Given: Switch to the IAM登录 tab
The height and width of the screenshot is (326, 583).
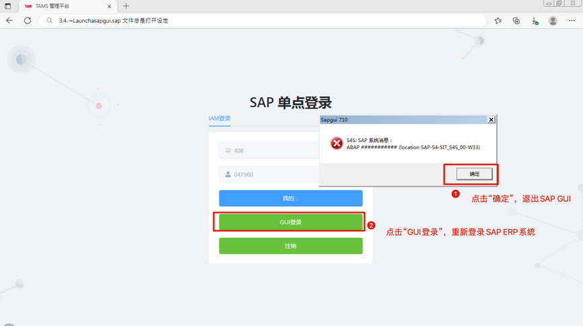Looking at the screenshot, I should click(x=219, y=119).
